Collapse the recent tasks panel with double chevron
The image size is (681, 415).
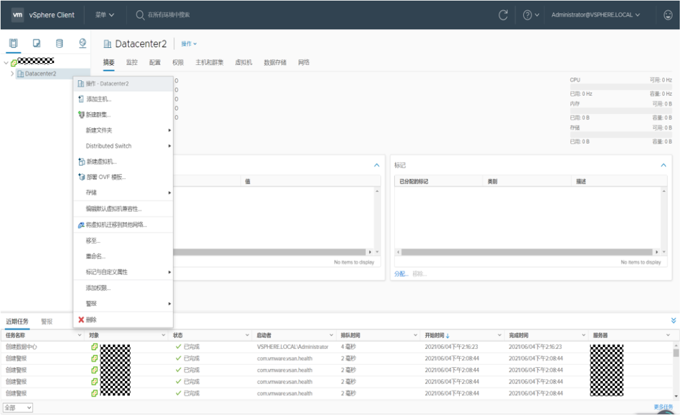(x=673, y=320)
